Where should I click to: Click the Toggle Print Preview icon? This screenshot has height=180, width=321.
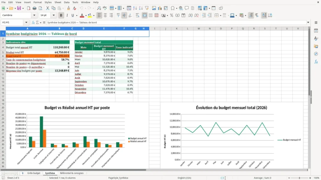pyautogui.click(x=40, y=8)
